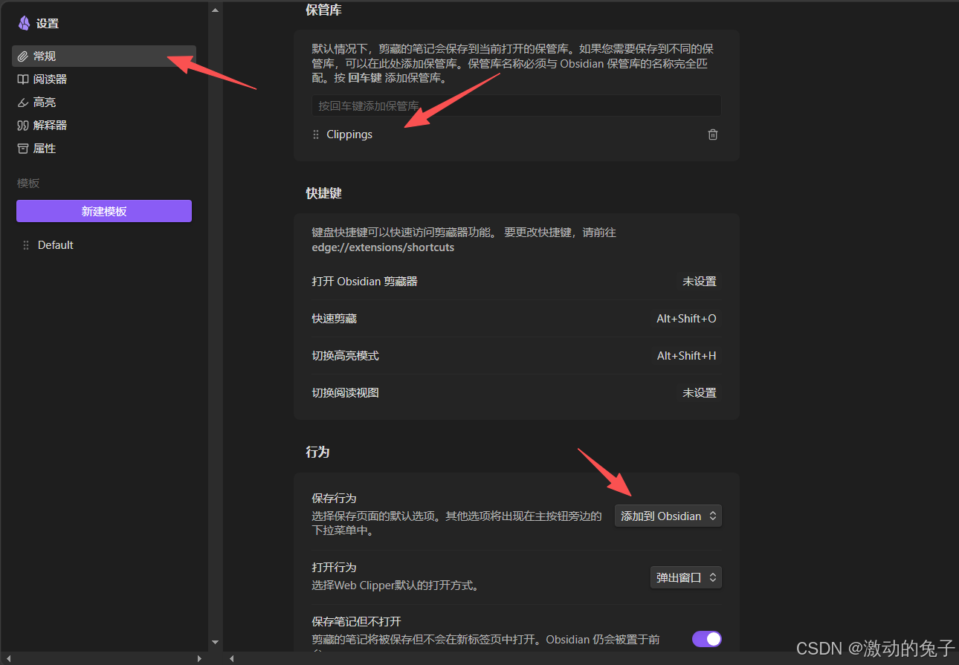This screenshot has width=959, height=665.
Task: Click the 快捷键 section heading
Action: coord(323,193)
